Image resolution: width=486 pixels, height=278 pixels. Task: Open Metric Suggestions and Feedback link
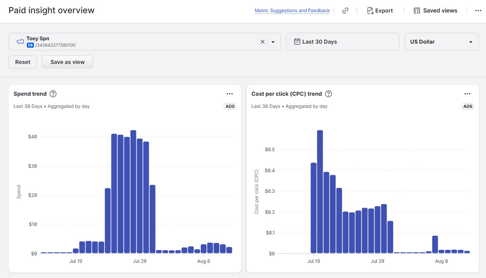coord(292,11)
